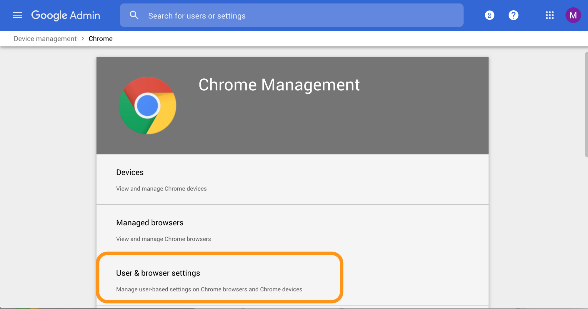Open the Help question mark icon

513,15
